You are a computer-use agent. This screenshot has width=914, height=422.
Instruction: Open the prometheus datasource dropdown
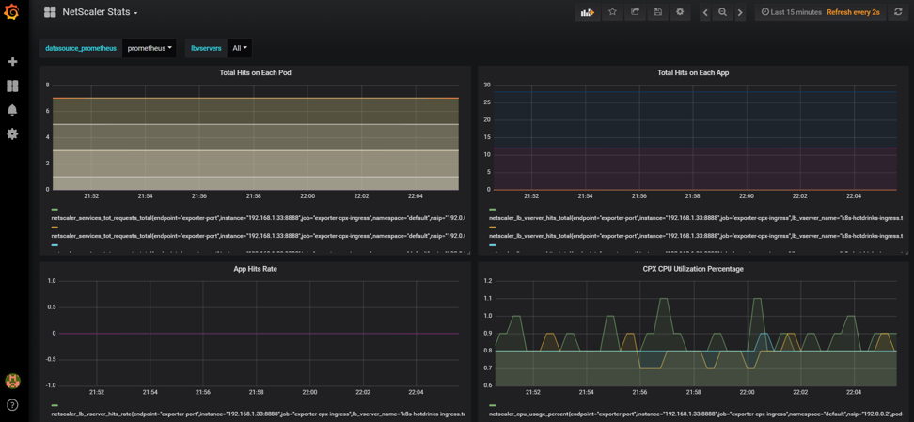(x=150, y=48)
